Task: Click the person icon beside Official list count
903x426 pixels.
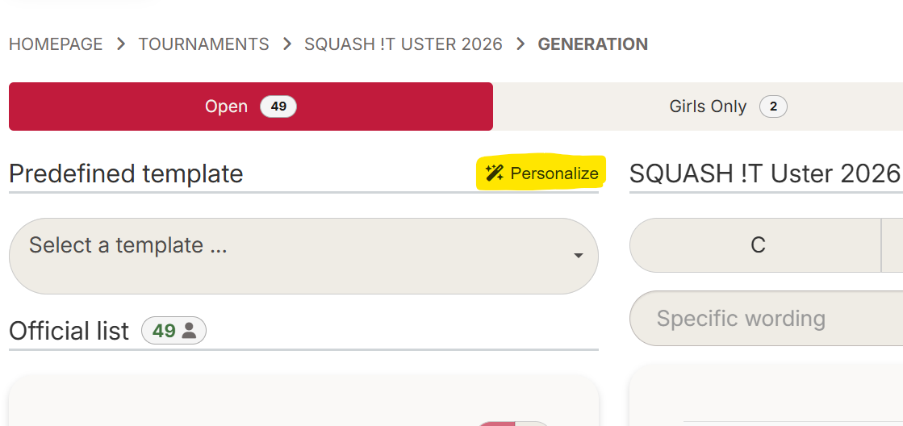Action: point(190,331)
